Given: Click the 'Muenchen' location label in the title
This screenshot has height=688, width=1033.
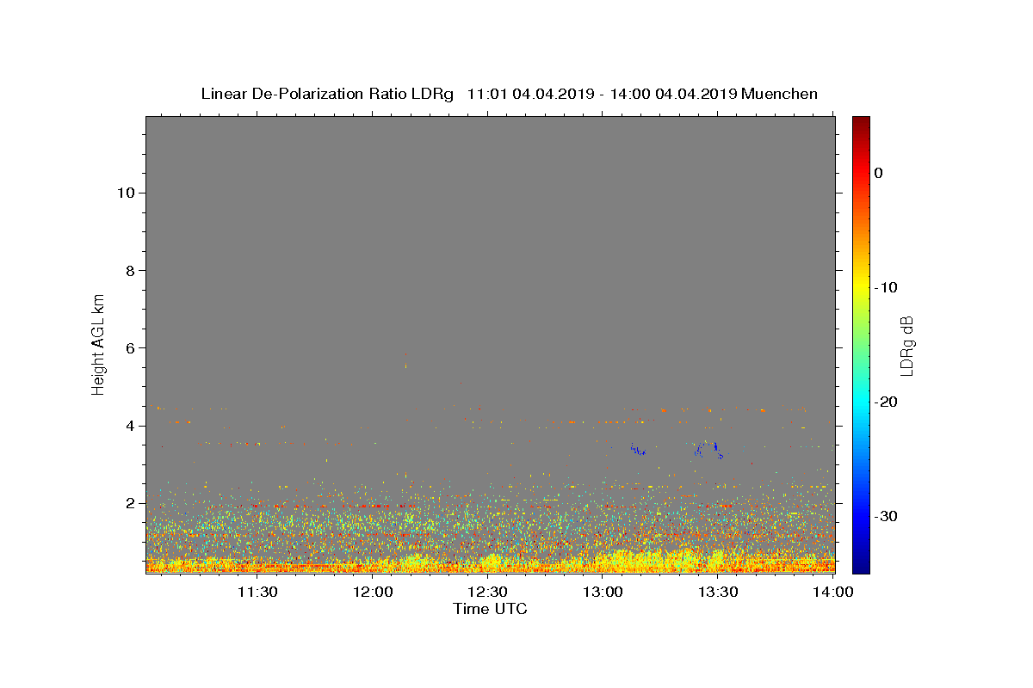Looking at the screenshot, I should click(x=779, y=94).
